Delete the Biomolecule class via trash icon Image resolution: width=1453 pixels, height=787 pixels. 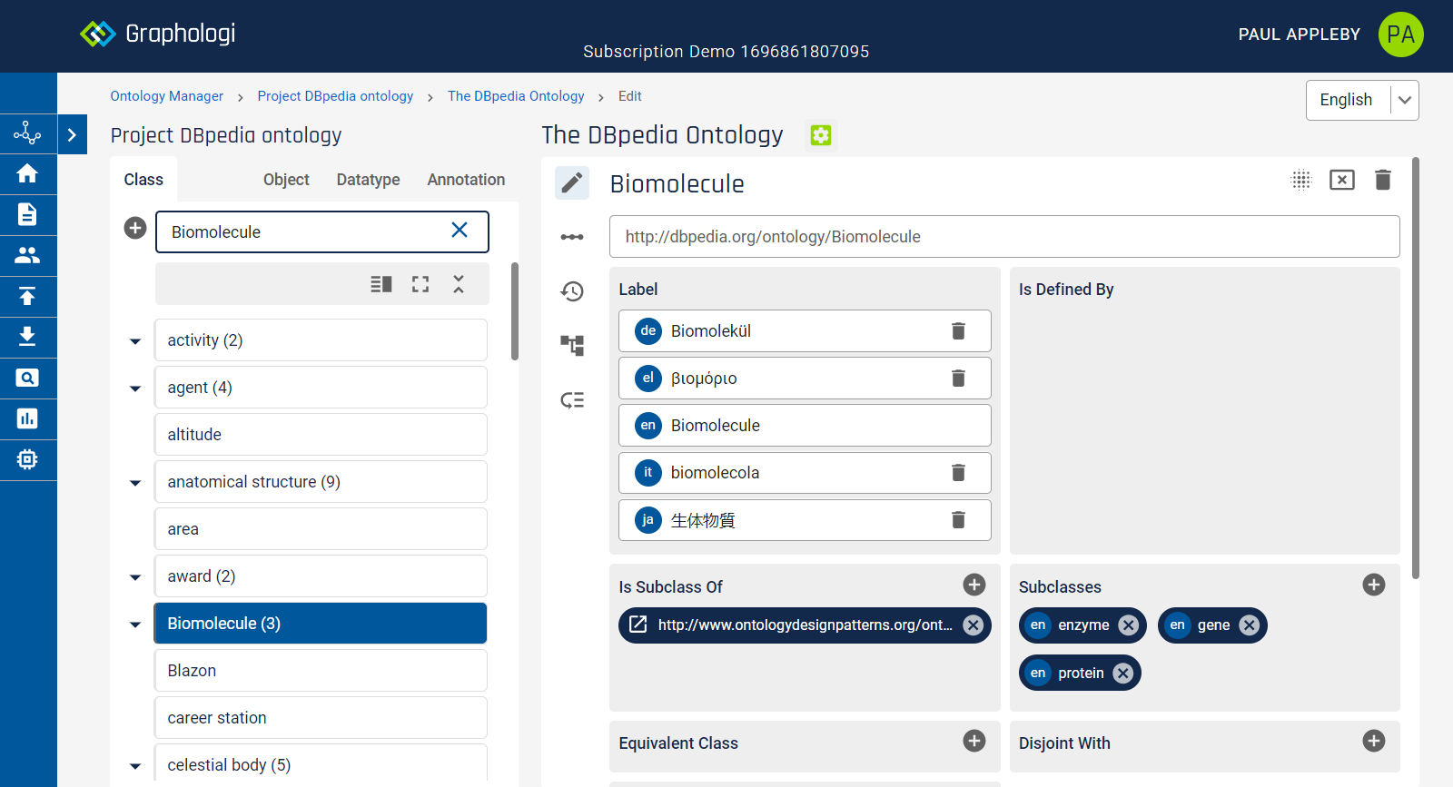1383,180
